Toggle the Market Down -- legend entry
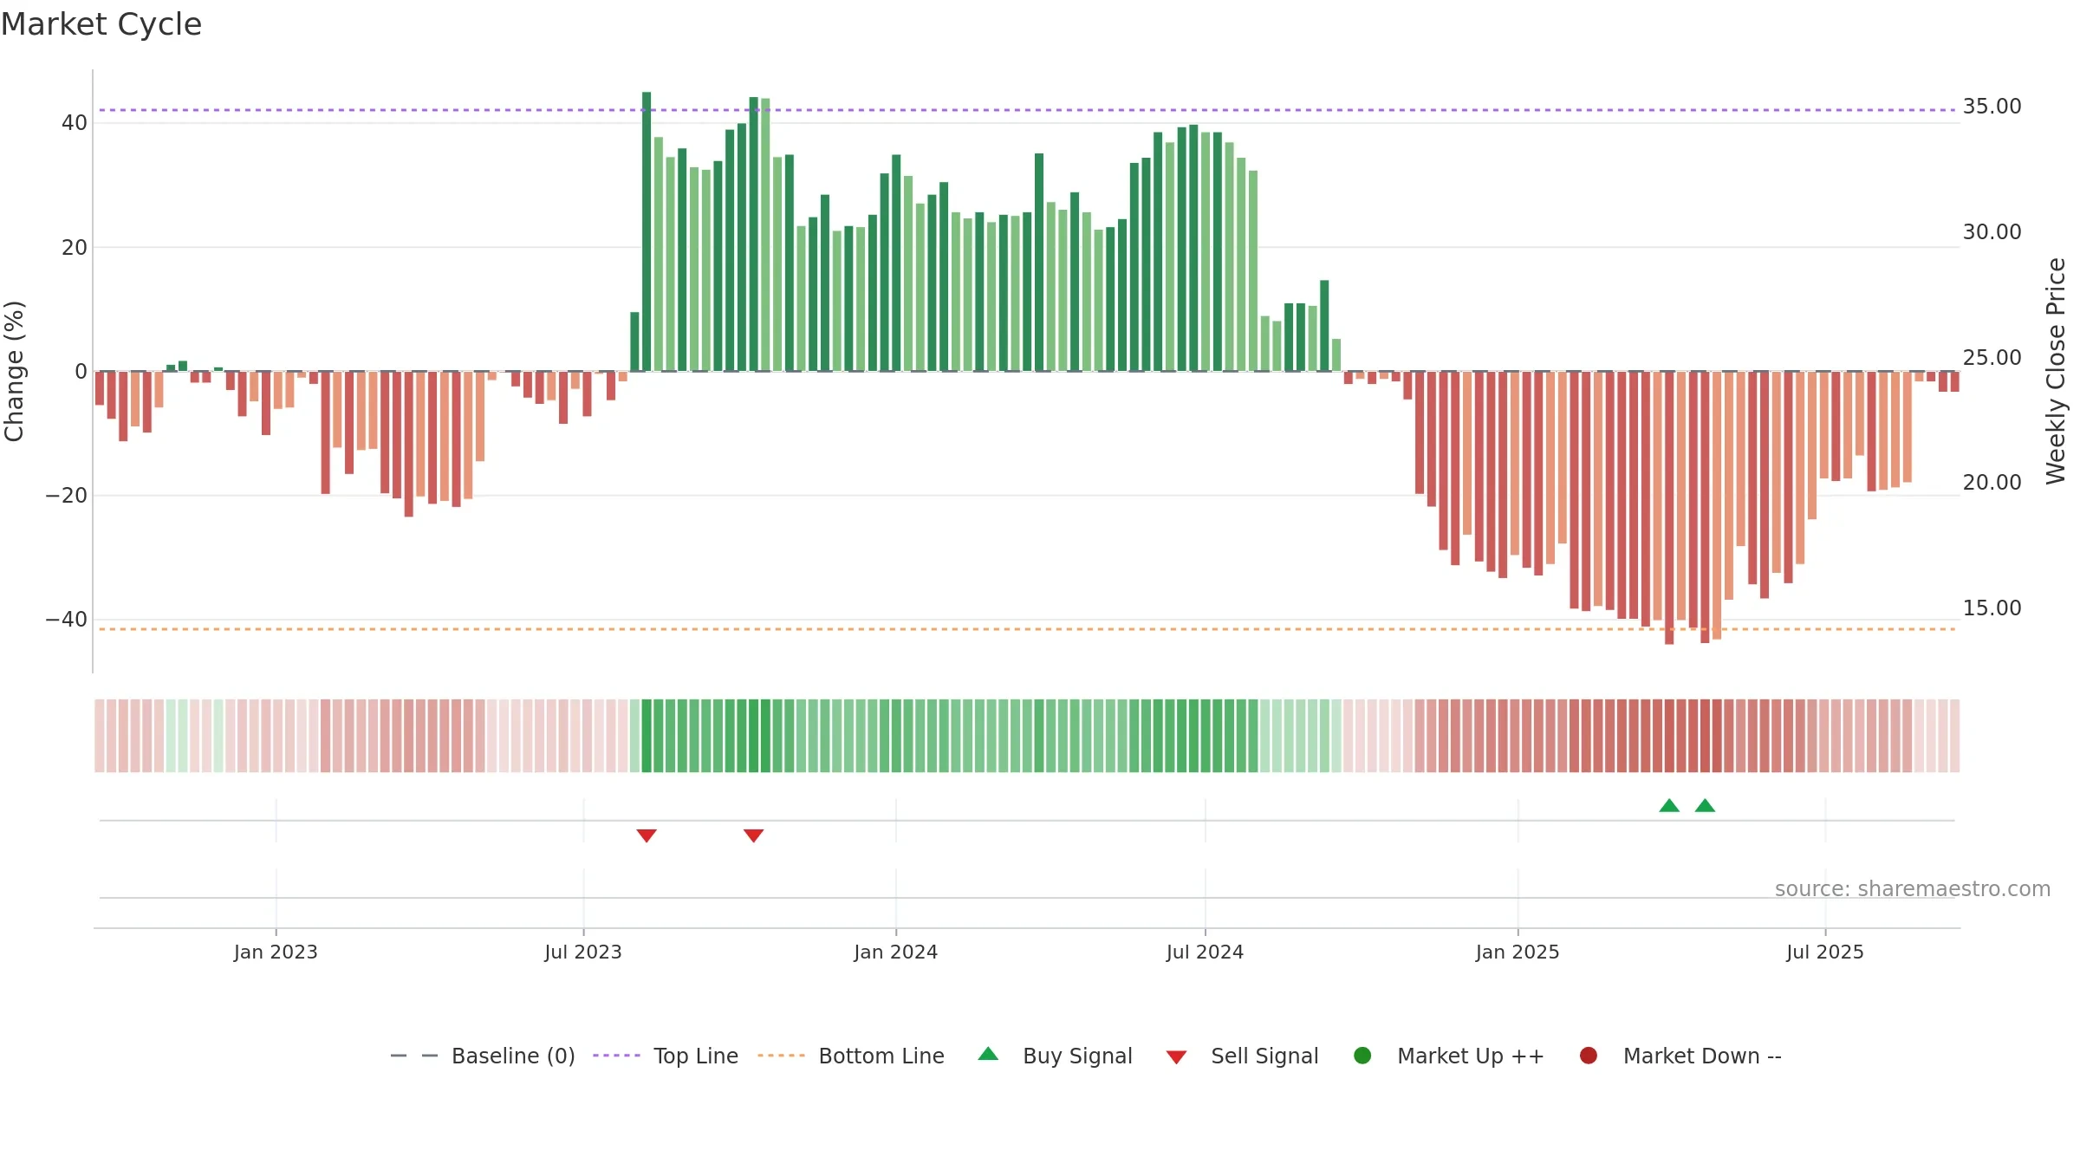This screenshot has height=1170, width=2080. 1680,1056
